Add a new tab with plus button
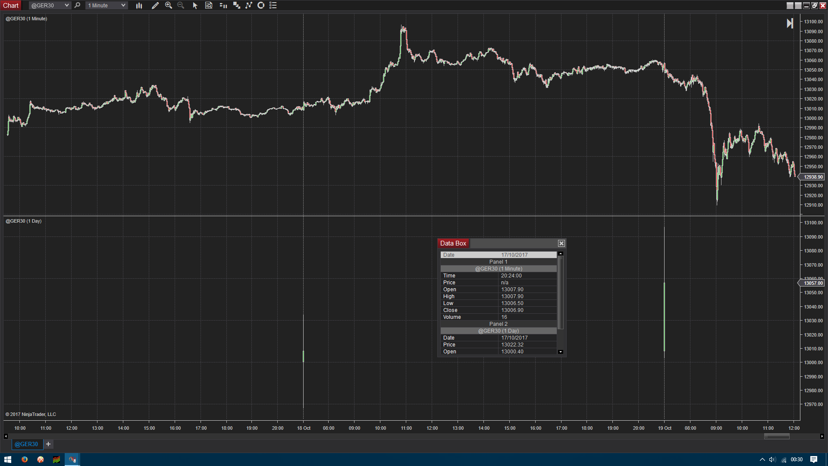 coord(48,444)
